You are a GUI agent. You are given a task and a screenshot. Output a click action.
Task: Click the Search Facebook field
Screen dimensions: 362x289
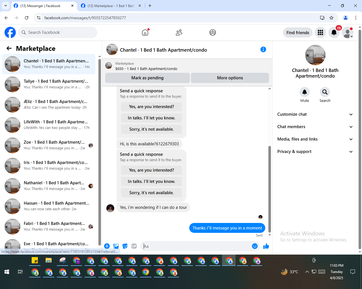[58, 32]
